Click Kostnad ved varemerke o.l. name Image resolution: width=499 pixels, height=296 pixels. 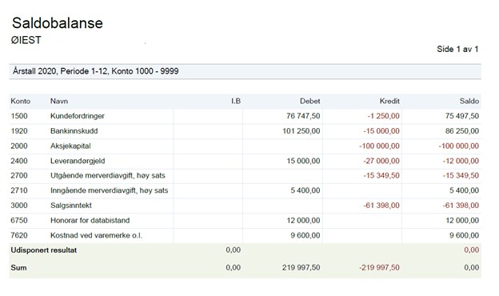click(x=96, y=235)
